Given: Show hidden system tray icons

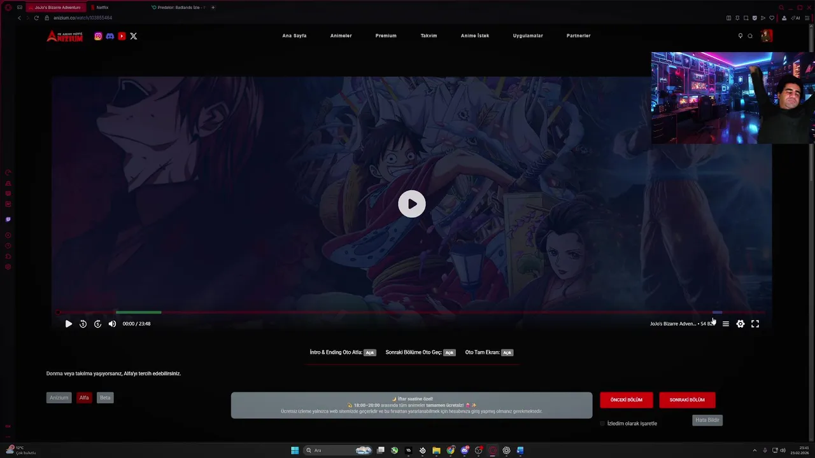Looking at the screenshot, I should pos(755,450).
